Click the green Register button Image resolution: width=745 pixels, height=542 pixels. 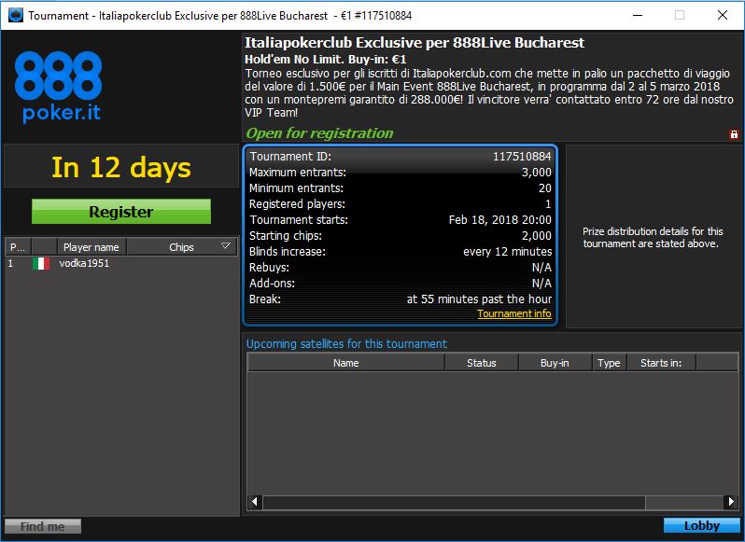coord(121,211)
